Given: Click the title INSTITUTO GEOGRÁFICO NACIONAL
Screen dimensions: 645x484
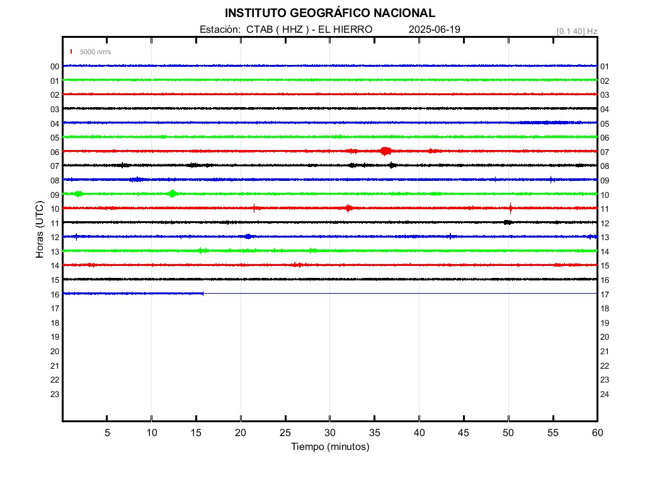Looking at the screenshot, I should click(x=330, y=13).
